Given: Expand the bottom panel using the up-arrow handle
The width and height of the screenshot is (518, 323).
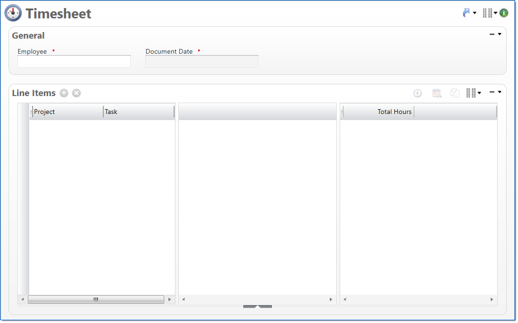Looking at the screenshot, I should (x=257, y=307).
